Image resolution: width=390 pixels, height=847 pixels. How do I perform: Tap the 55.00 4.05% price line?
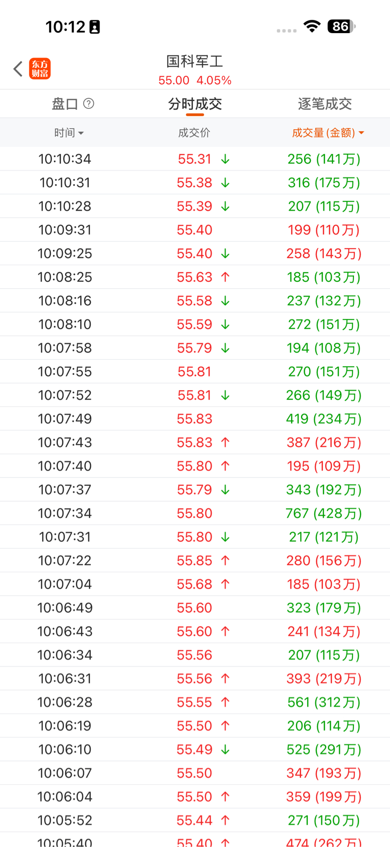195,80
